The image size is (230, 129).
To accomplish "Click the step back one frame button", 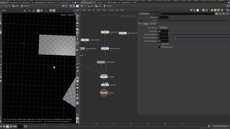I will [x=4, y=126].
